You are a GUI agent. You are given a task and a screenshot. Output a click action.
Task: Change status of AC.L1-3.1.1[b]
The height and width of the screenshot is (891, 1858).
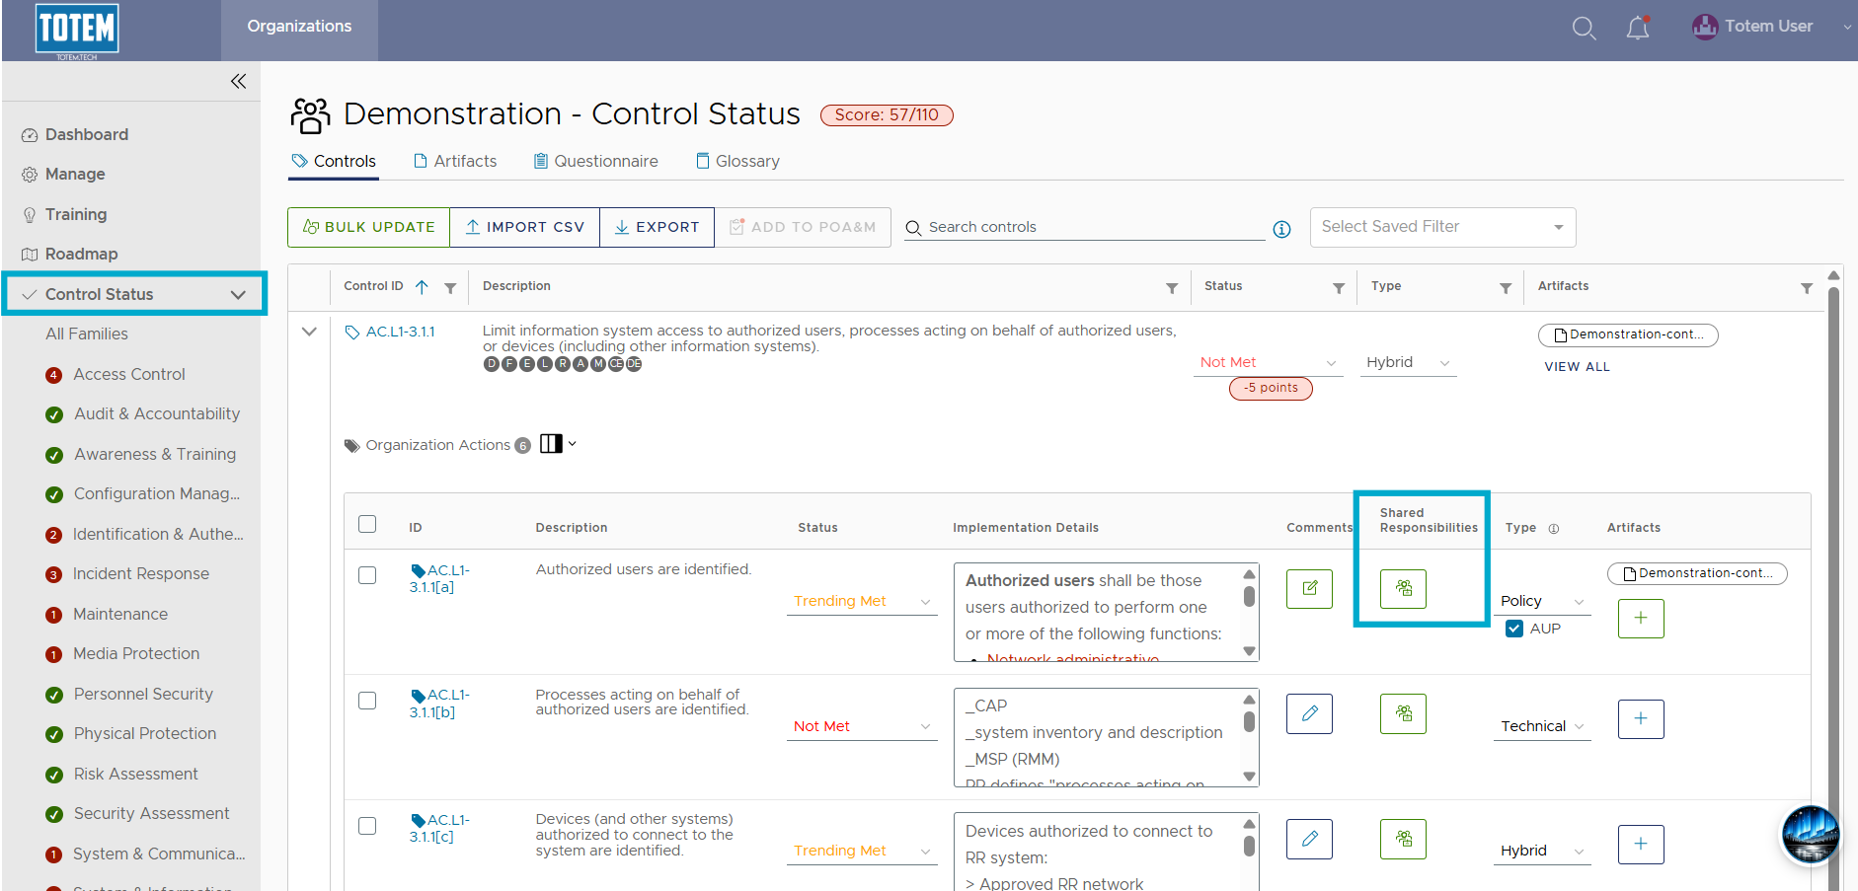click(862, 727)
